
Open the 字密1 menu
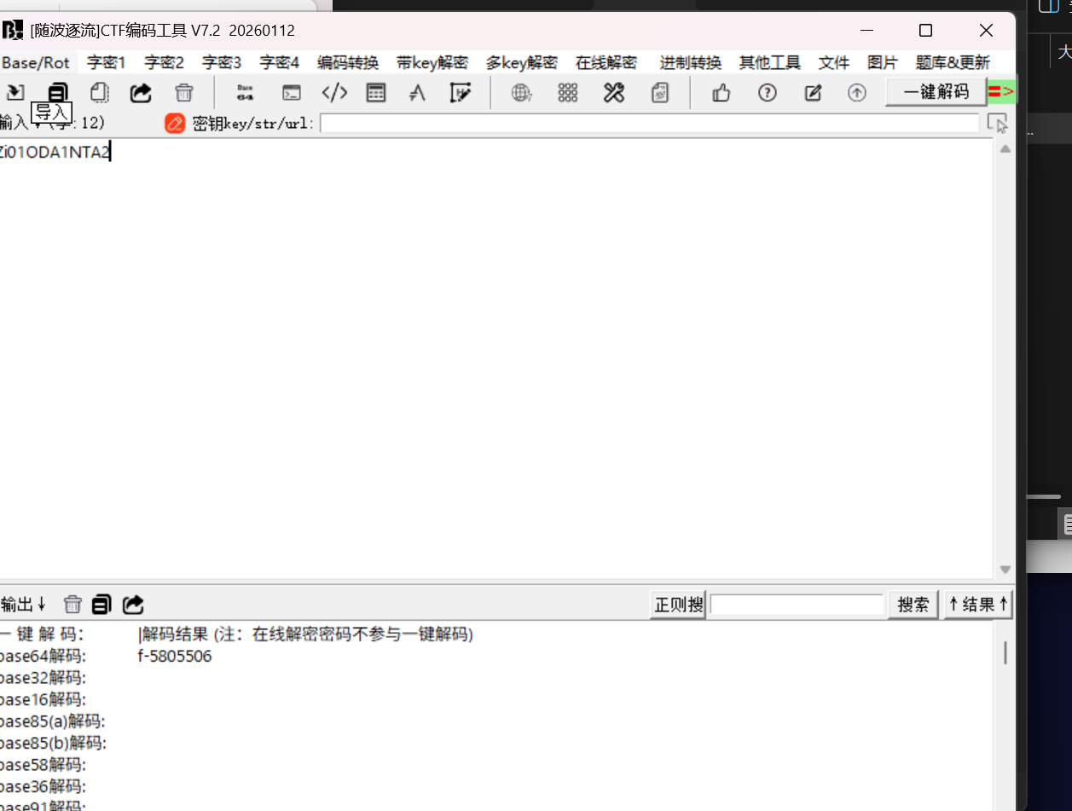coord(107,62)
